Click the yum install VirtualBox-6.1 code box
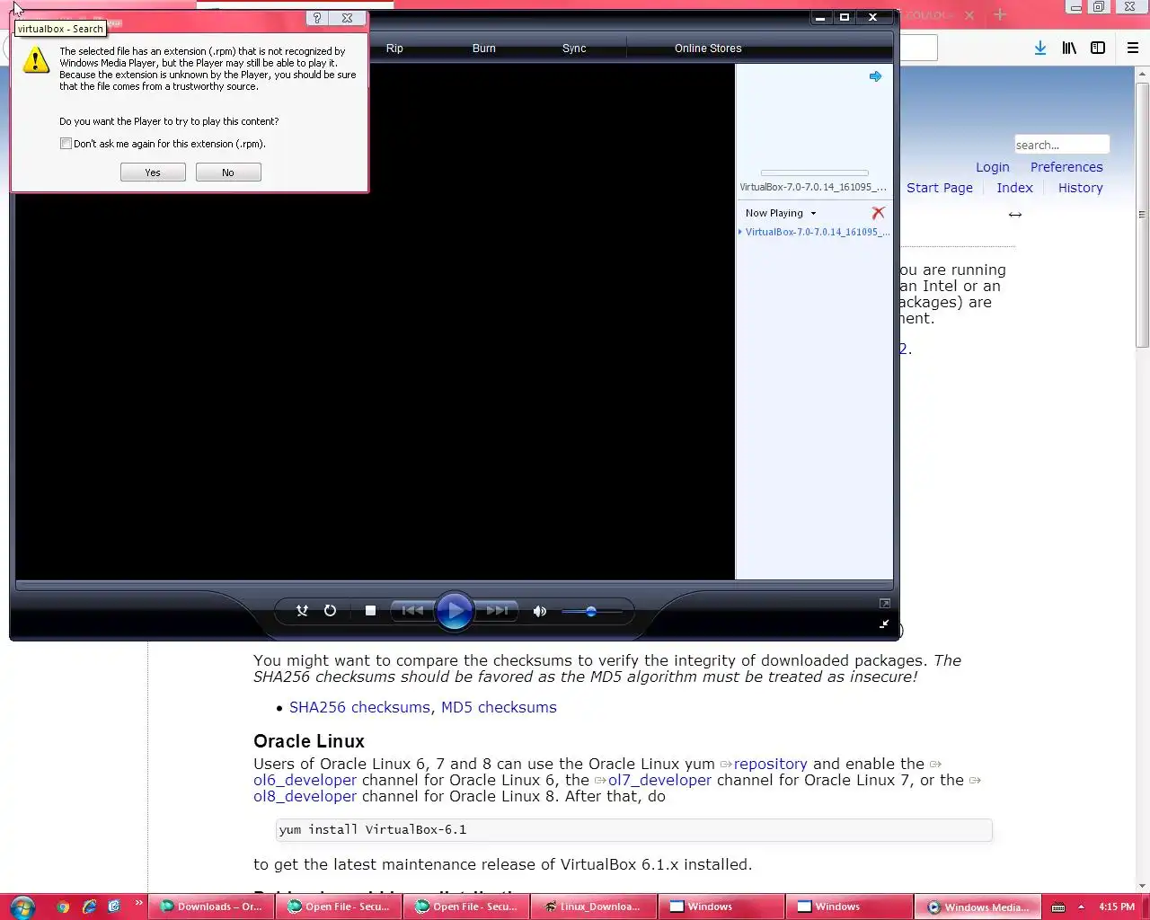 [633, 829]
